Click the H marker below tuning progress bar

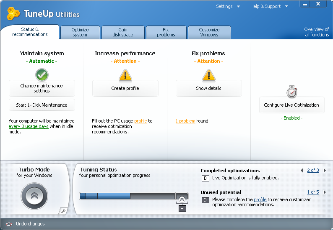pos(182,209)
